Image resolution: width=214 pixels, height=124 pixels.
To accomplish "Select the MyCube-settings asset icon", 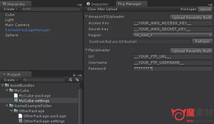I will tap(16, 100).
